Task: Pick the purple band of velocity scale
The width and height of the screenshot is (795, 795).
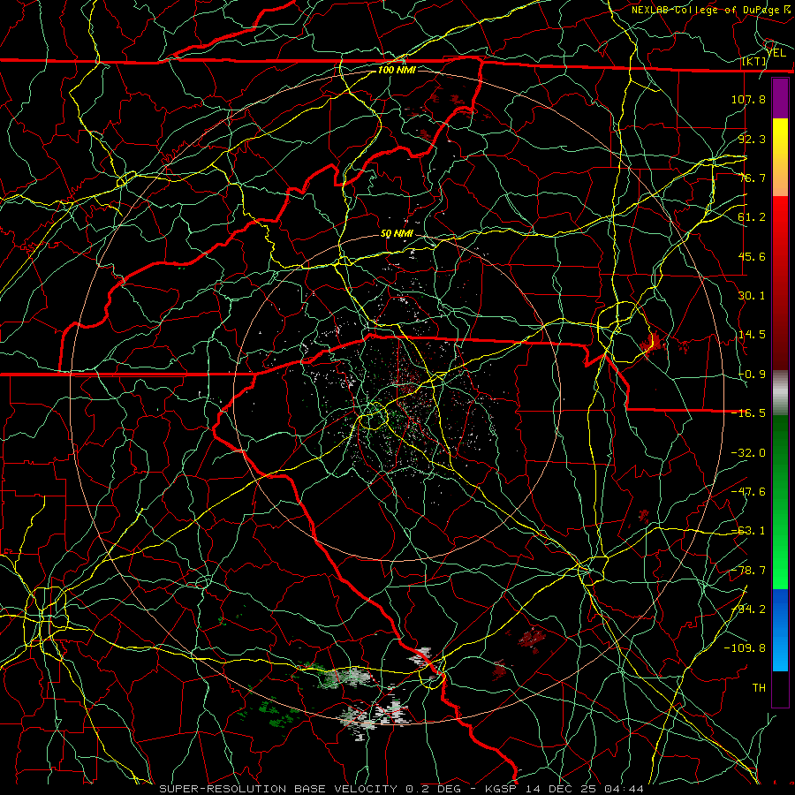Action: [x=780, y=98]
